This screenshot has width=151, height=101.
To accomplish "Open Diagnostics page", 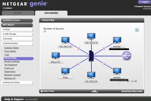I will (x=10, y=72).
